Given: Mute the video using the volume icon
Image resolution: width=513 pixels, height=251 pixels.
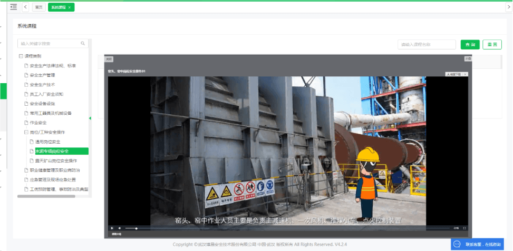Looking at the screenshot, I should coord(119,228).
